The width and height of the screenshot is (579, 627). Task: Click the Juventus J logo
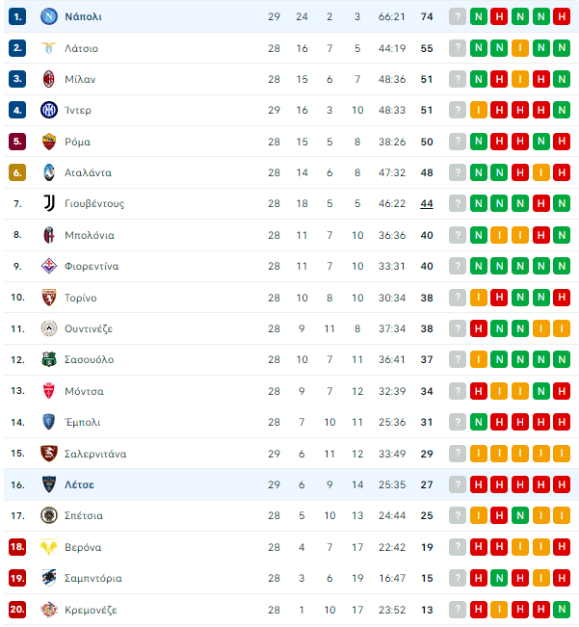(x=49, y=203)
